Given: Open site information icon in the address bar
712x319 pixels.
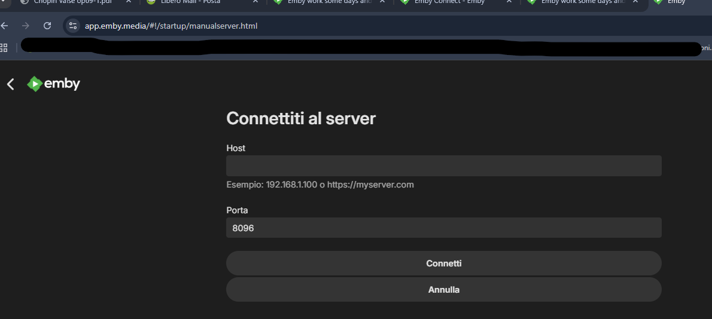Looking at the screenshot, I should click(x=73, y=26).
